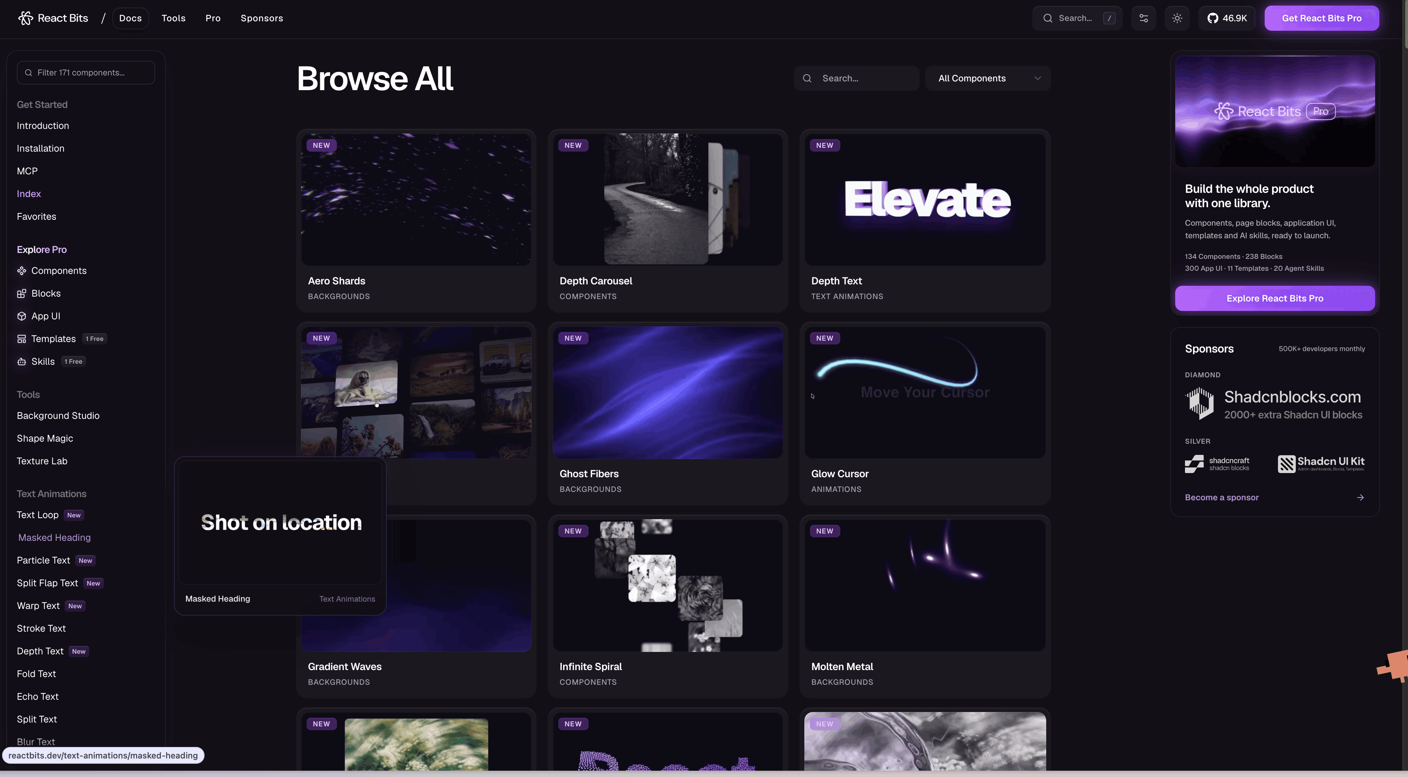1408x777 pixels.
Task: Open Background Studio tool link
Action: [58, 415]
